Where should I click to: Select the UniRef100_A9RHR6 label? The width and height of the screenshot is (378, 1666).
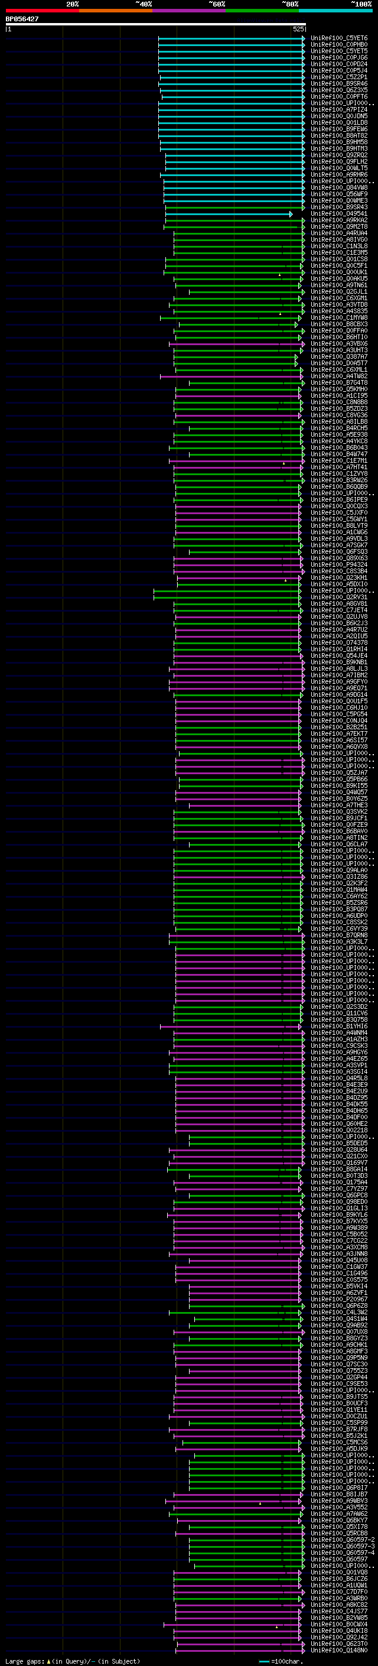[x=339, y=174]
